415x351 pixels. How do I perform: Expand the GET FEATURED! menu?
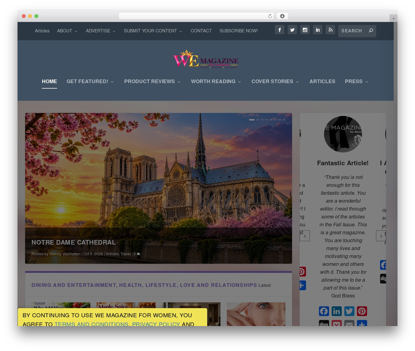[x=90, y=82]
